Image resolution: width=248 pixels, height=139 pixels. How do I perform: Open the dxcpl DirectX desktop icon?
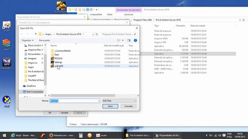[7, 102]
